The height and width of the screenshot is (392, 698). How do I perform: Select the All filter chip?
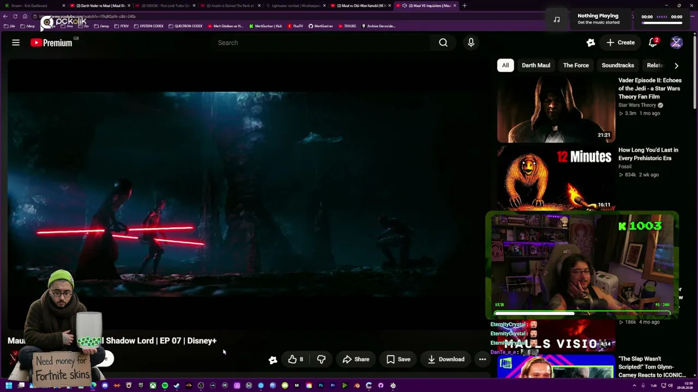[506, 65]
